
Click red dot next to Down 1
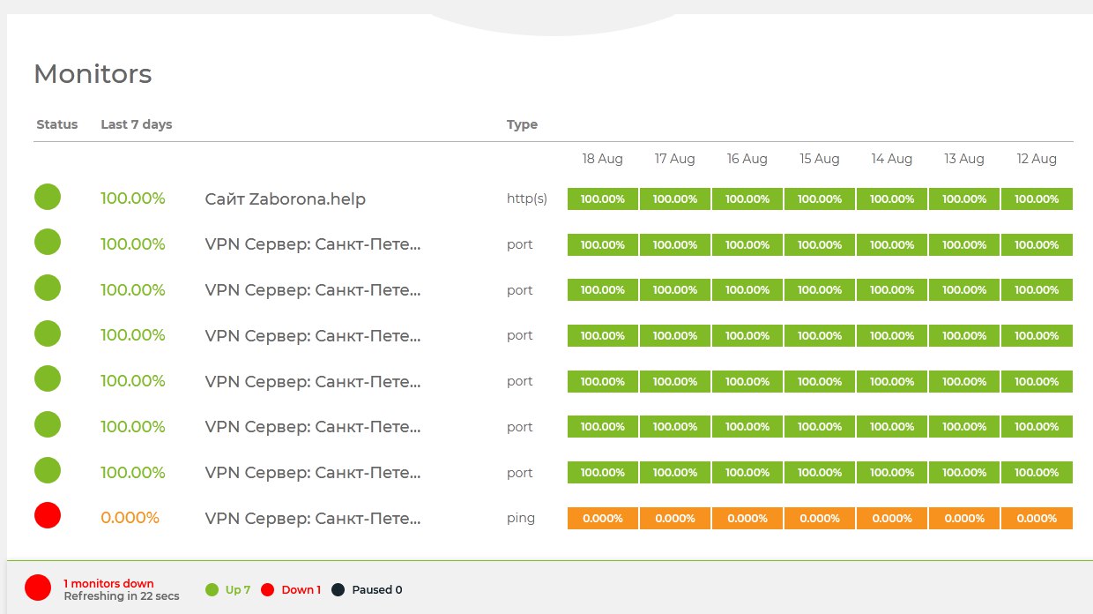(x=268, y=589)
